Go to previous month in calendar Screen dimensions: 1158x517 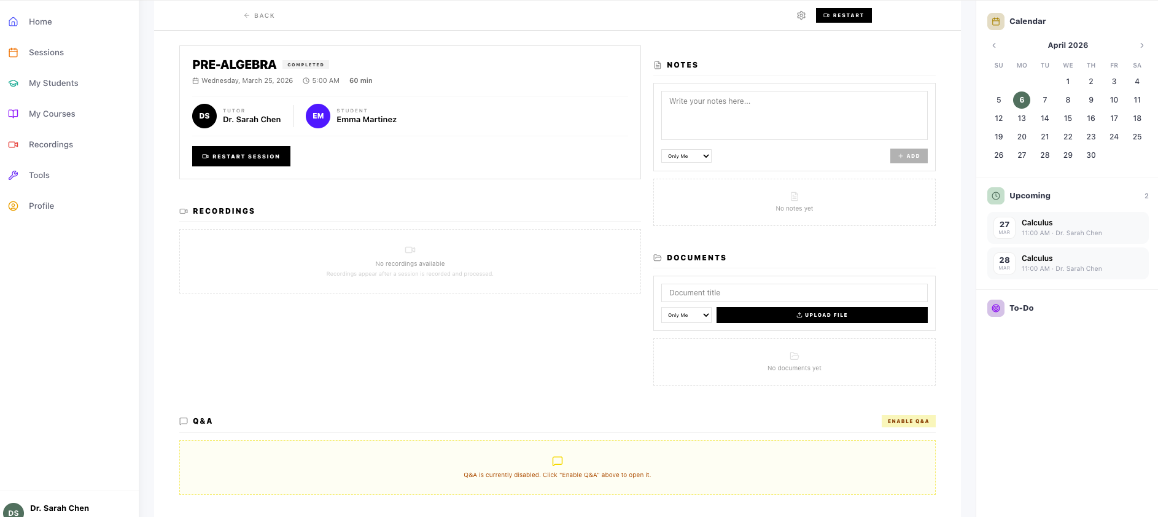pos(994,45)
